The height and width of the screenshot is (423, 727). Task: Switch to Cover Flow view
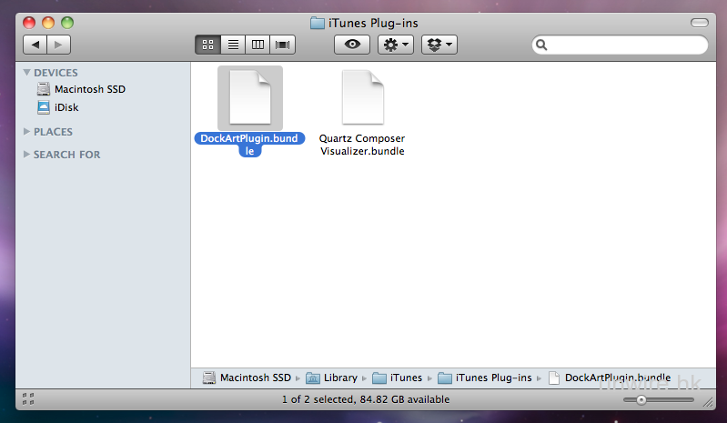(283, 44)
